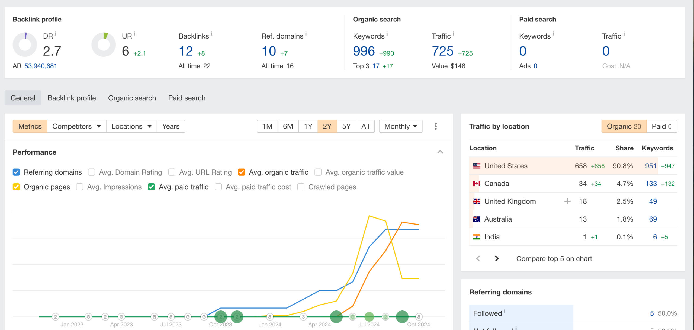Viewport: 694px width, 330px height.
Task: Uncheck the Referring domains metric
Action: point(16,172)
